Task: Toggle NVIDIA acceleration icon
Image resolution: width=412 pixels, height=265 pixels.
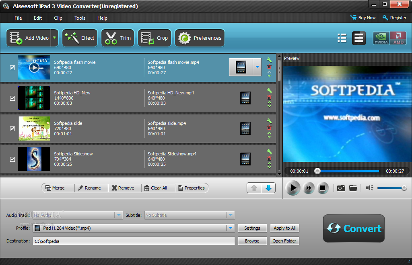Action: 381,38
